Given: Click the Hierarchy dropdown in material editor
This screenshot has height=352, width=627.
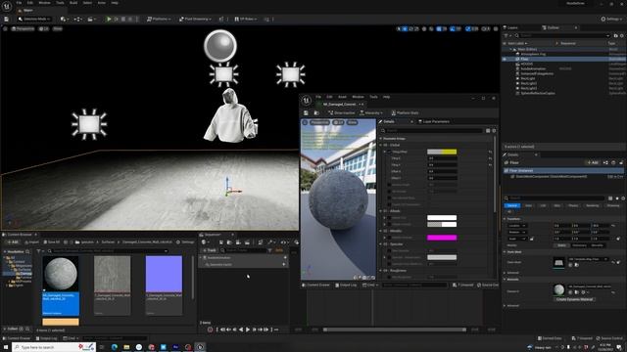Looking at the screenshot, I should point(371,113).
